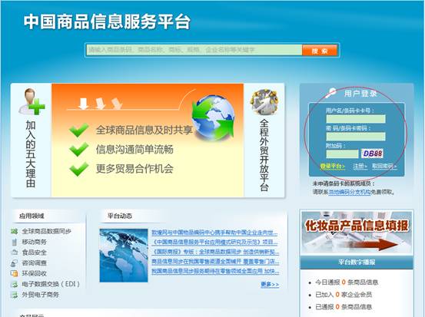Click the 取回密码 recover password link
The image size is (425, 317).
coord(384,166)
